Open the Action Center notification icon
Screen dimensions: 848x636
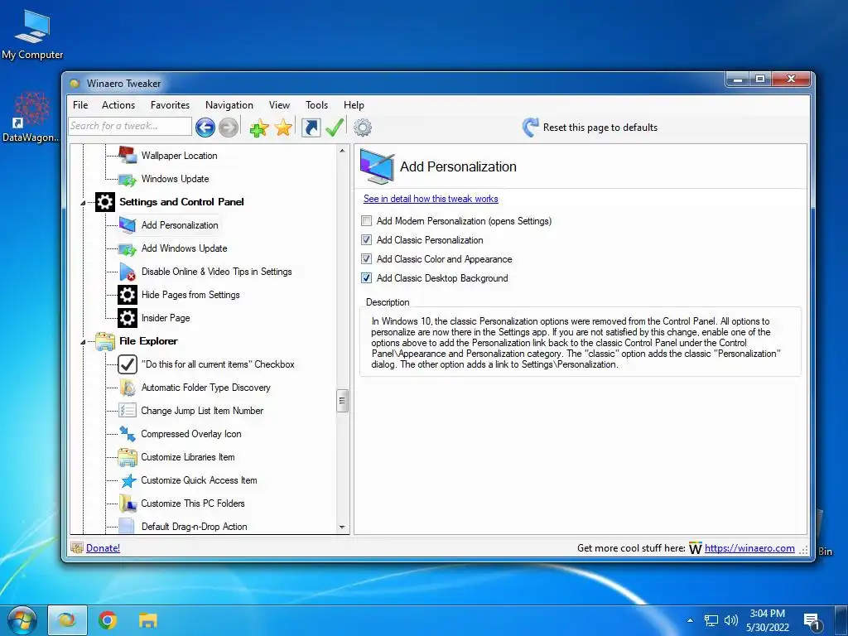click(x=812, y=622)
